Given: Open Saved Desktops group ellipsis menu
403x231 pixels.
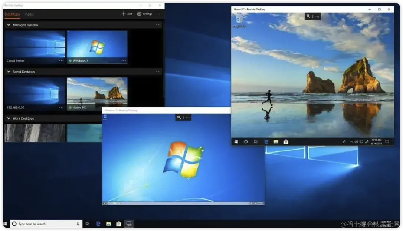Looking at the screenshot, I should 158,71.
